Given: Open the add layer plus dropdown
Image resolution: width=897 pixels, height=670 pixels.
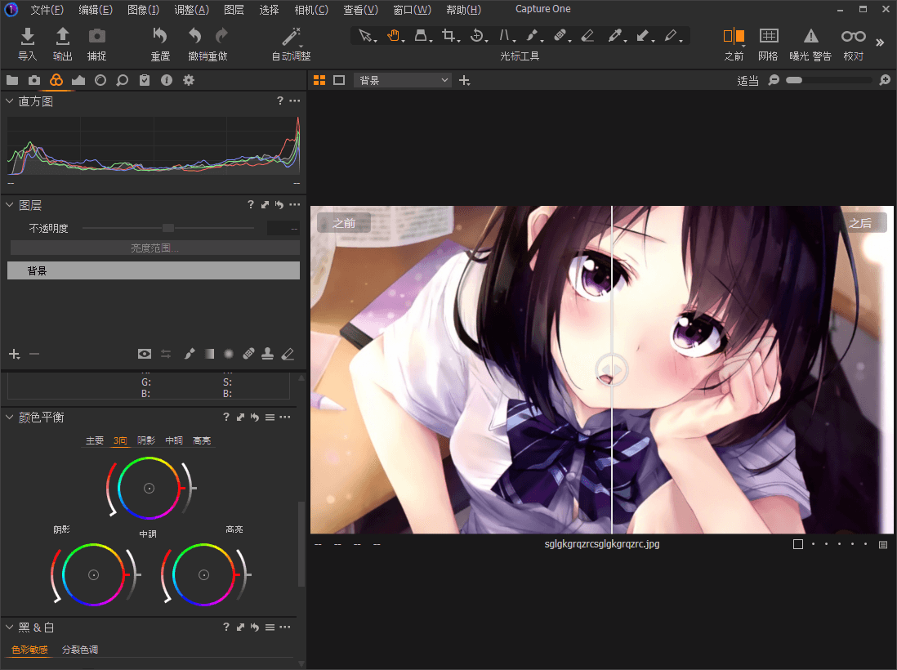Looking at the screenshot, I should 15,354.
